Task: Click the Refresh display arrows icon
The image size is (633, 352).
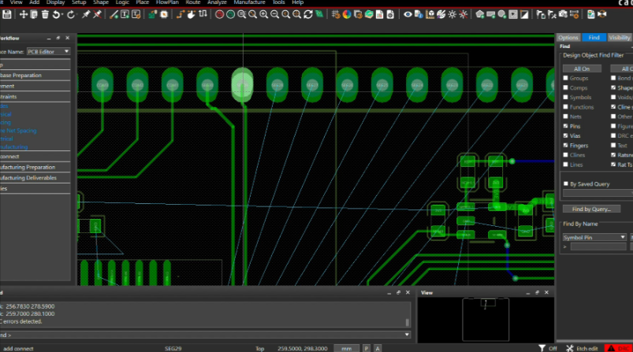Action: (x=308, y=14)
